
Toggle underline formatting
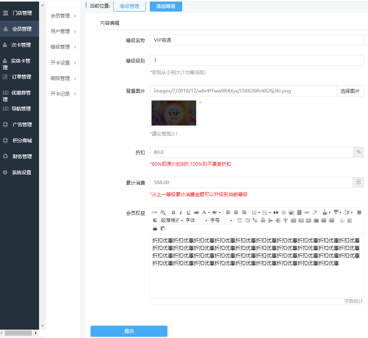pyautogui.click(x=188, y=212)
